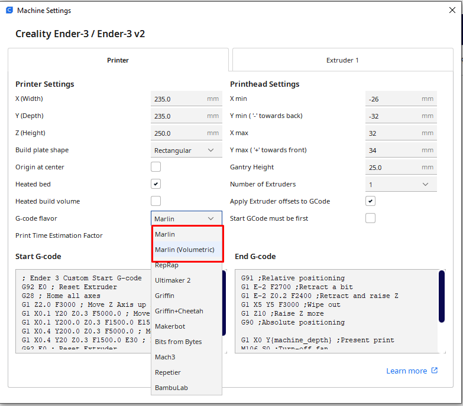Collapse the G-code flavor dropdown
Viewport: 463px width, 406px height.
[x=186, y=218]
